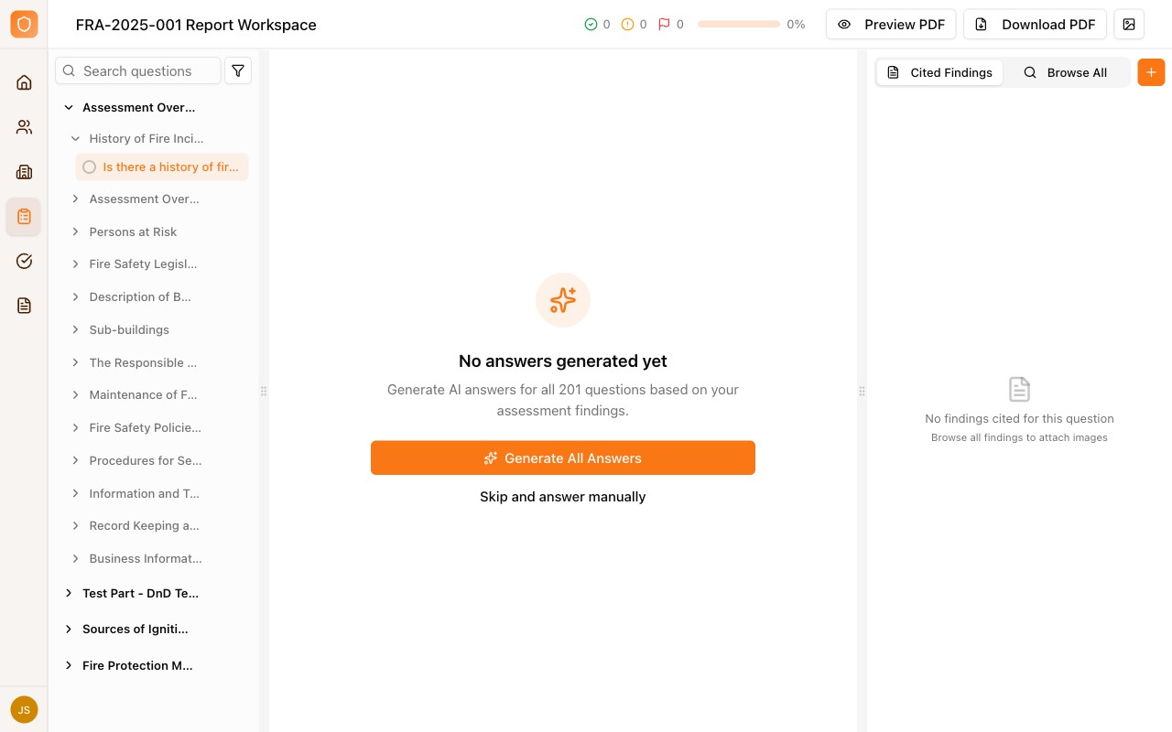Expand the Persons at Risk section

click(76, 231)
